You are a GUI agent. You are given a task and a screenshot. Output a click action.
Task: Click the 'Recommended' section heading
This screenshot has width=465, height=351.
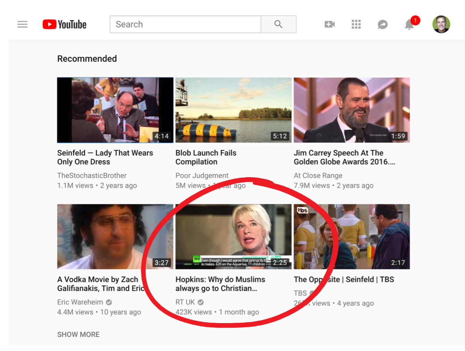[x=87, y=59]
